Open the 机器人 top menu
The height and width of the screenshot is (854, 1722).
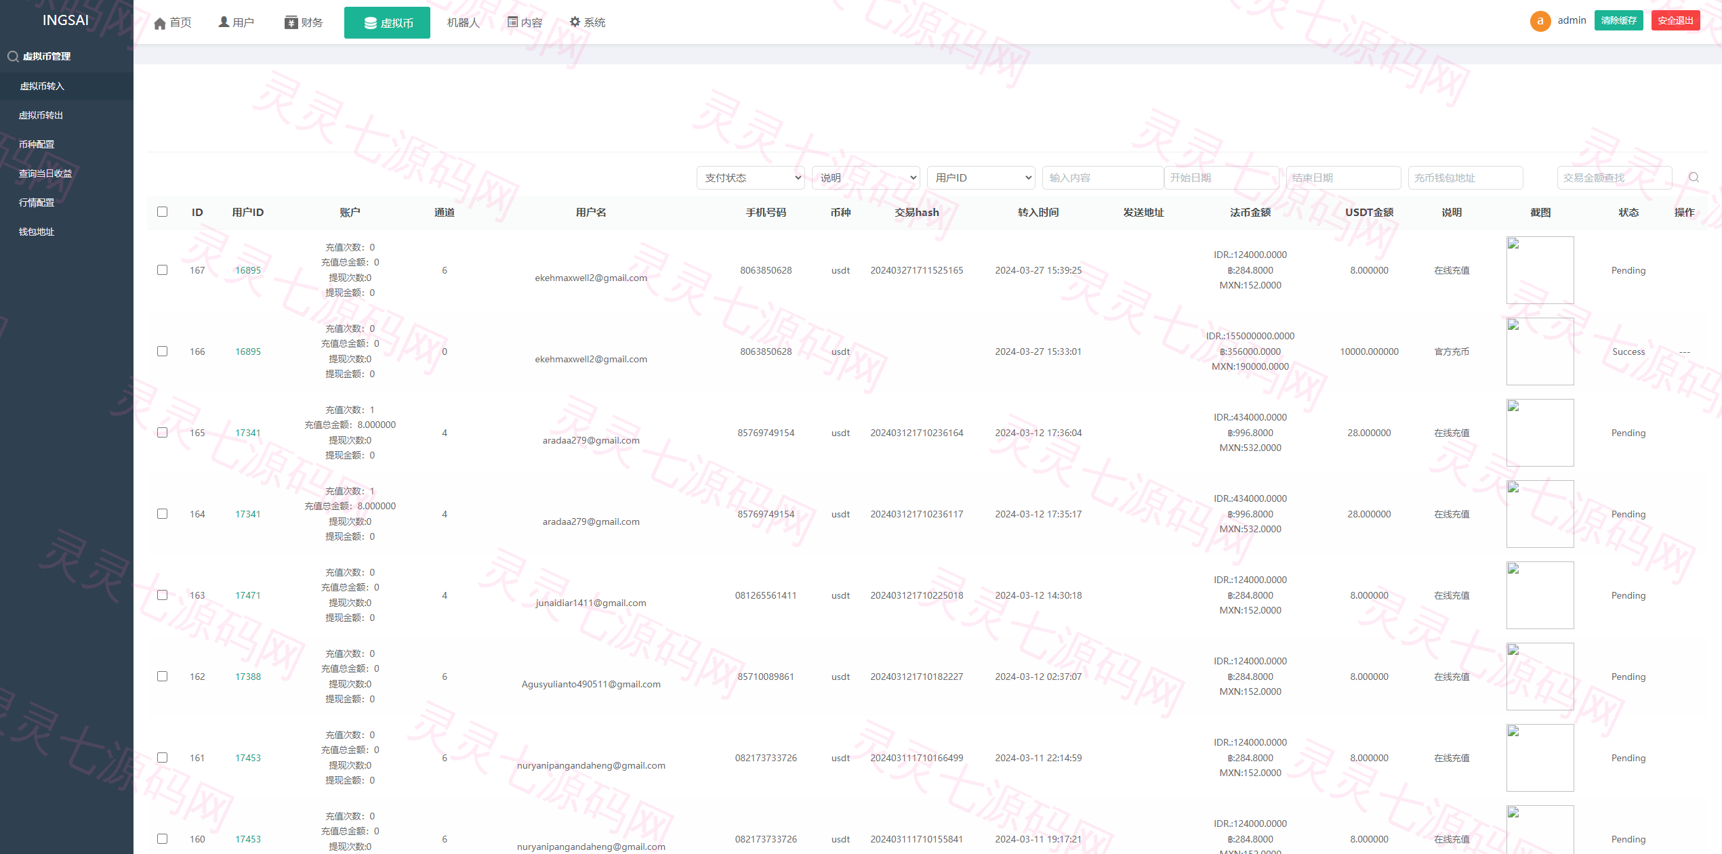coord(463,23)
